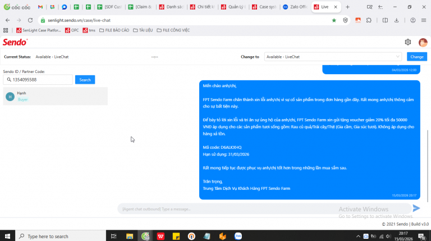
Task: Expand the Change to status dropdown
Action: click(x=333, y=57)
